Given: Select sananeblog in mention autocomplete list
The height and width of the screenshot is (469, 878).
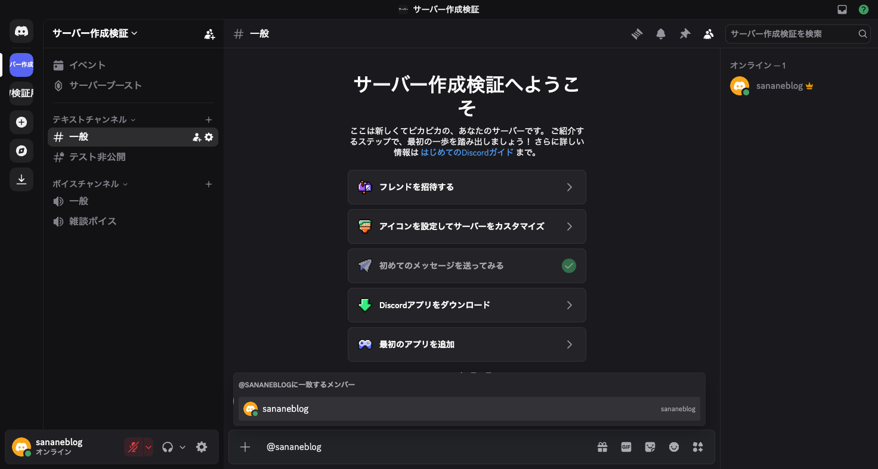Looking at the screenshot, I should [469, 409].
